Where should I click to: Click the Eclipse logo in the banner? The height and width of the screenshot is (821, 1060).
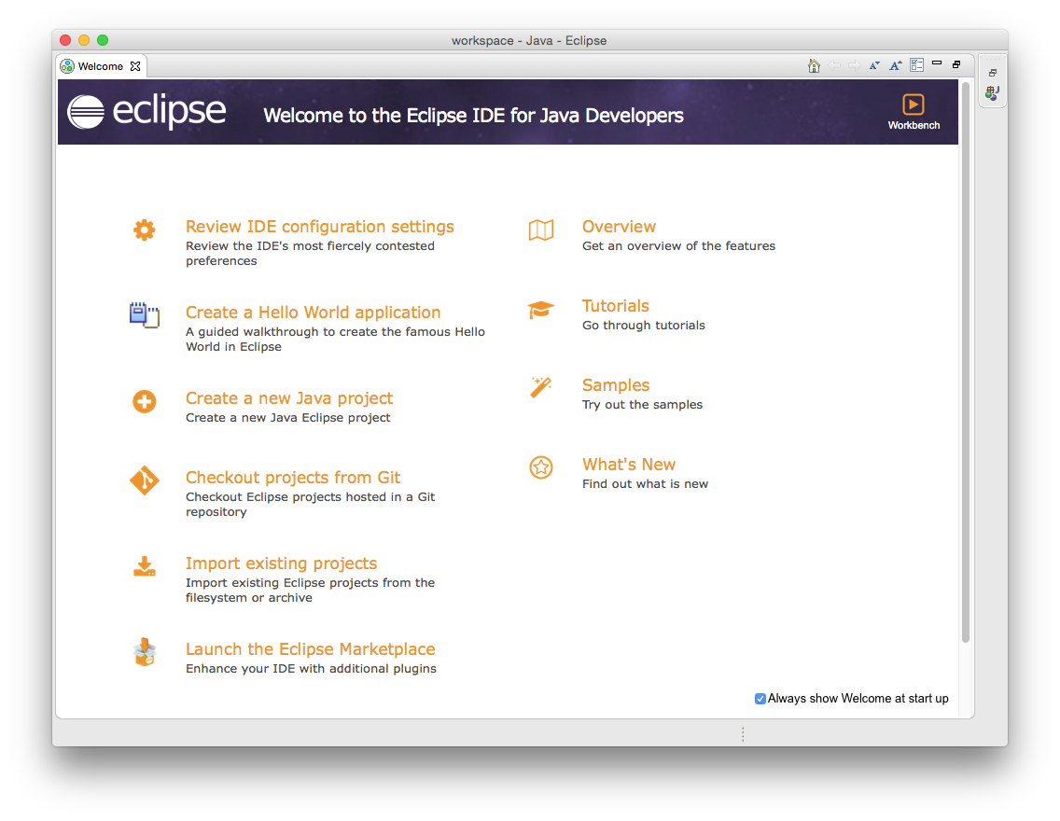tap(146, 112)
